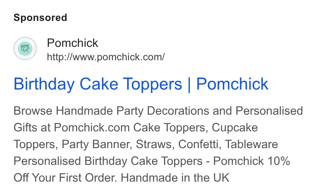This screenshot has height=195, width=318.
Task: Select the Browse Handmade Party Decorations text
Action: pyautogui.click(x=111, y=111)
